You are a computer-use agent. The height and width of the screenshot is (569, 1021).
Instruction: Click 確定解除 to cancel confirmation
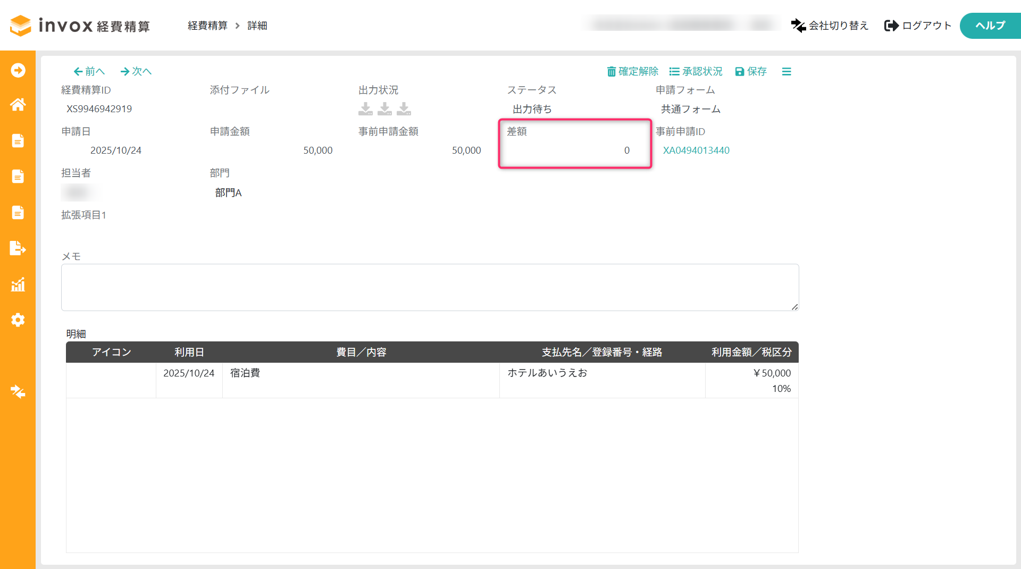tap(632, 71)
